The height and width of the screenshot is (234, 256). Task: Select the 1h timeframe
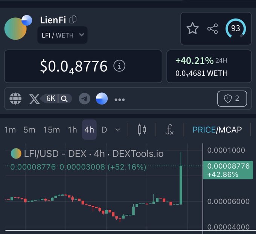(72, 130)
